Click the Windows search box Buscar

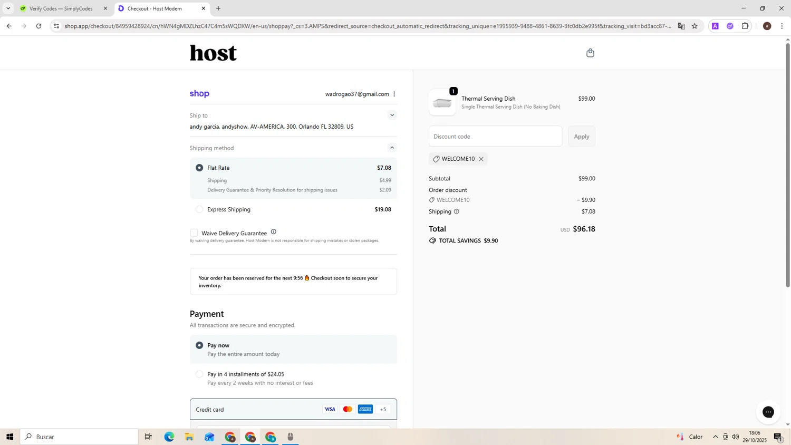click(80, 437)
